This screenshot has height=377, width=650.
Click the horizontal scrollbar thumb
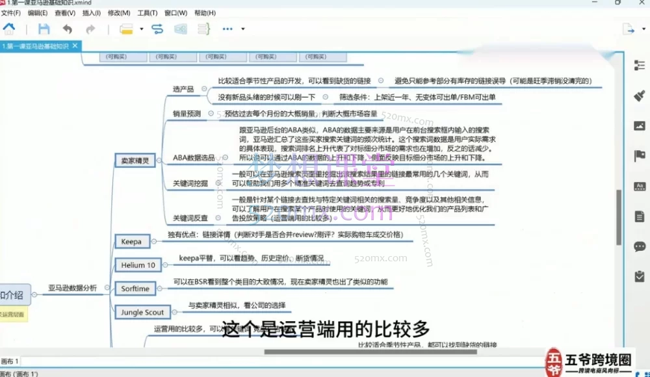coord(370,352)
